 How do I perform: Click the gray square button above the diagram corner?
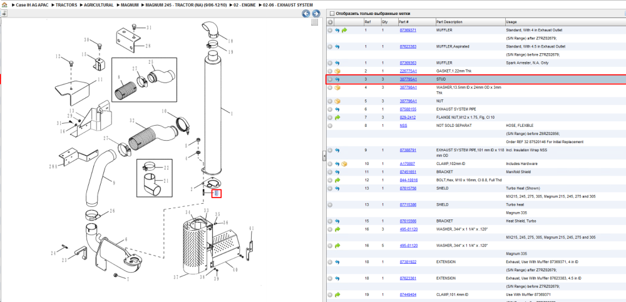[x=315, y=23]
